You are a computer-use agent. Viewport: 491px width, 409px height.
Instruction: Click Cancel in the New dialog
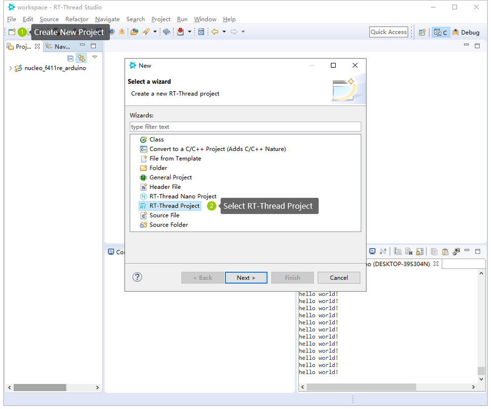[x=339, y=278]
